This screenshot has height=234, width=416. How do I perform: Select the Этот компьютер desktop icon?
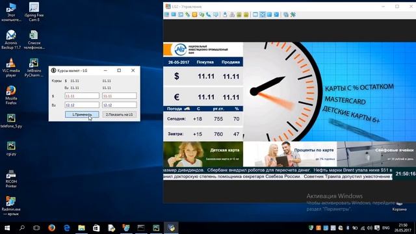coord(11,12)
